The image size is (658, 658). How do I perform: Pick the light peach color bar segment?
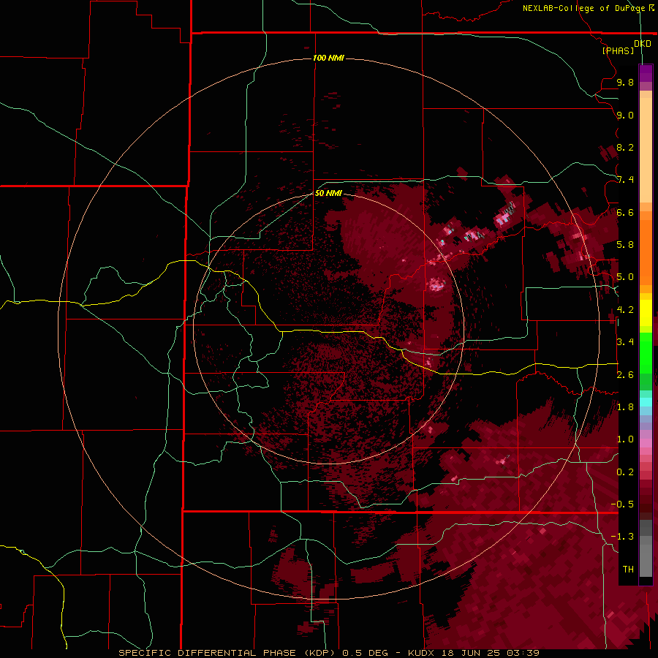tap(646, 150)
